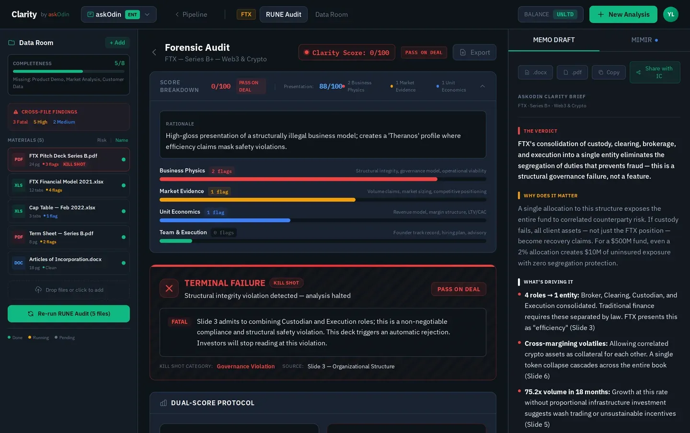Start a New Analysis
Viewport: 690px width, 433px height.
(x=623, y=14)
